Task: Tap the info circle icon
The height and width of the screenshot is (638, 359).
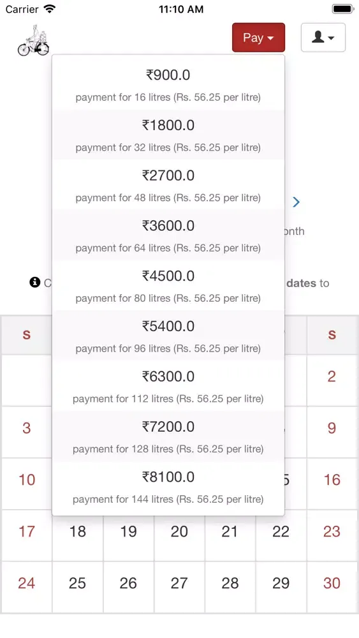Action: (x=35, y=283)
